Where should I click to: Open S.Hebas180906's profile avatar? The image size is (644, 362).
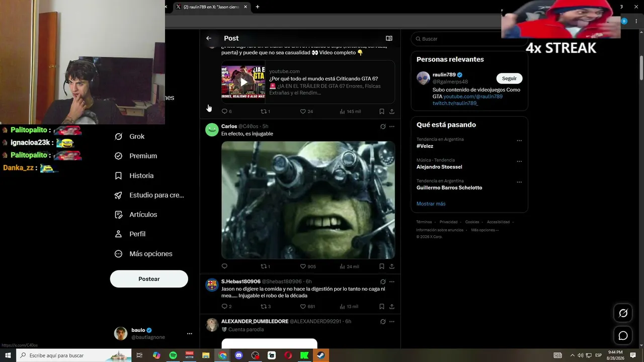(212, 285)
